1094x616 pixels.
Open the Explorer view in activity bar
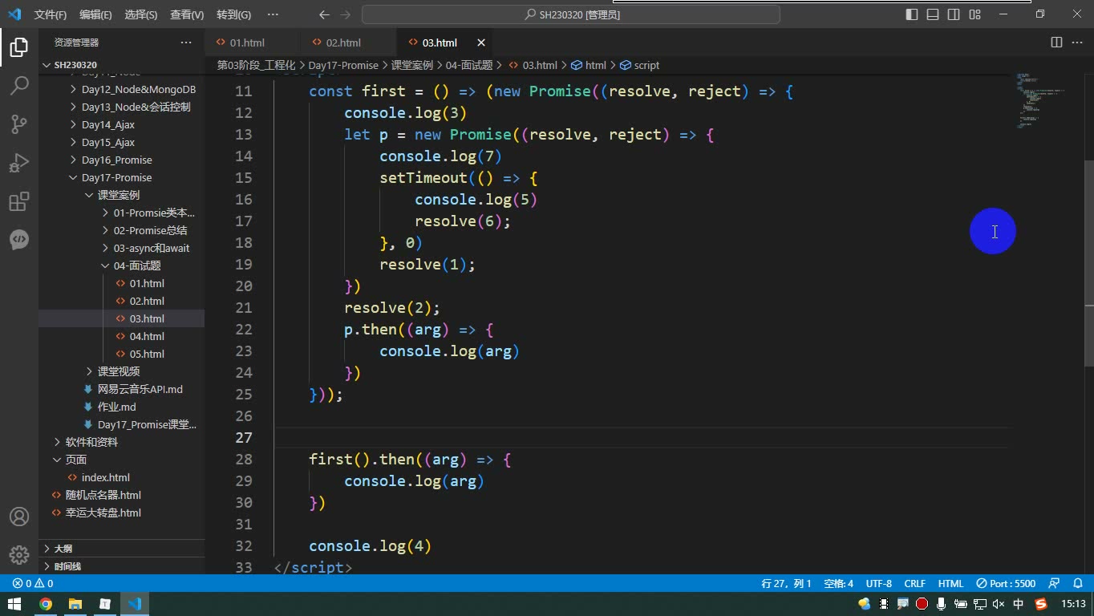(x=19, y=47)
